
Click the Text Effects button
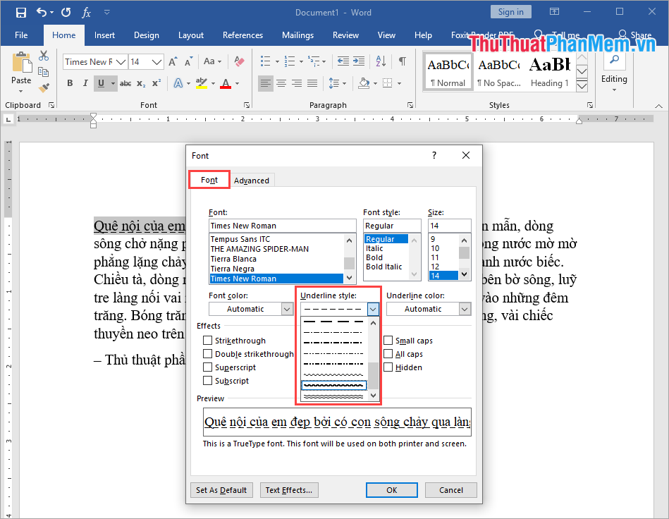[x=289, y=489]
